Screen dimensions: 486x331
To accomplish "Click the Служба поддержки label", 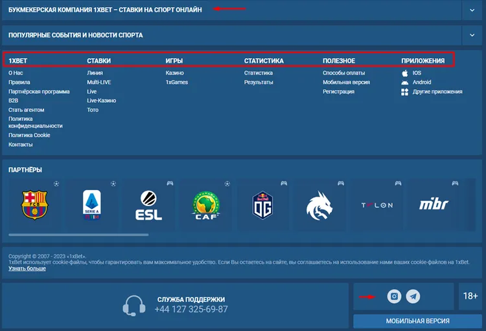I will point(191,299).
